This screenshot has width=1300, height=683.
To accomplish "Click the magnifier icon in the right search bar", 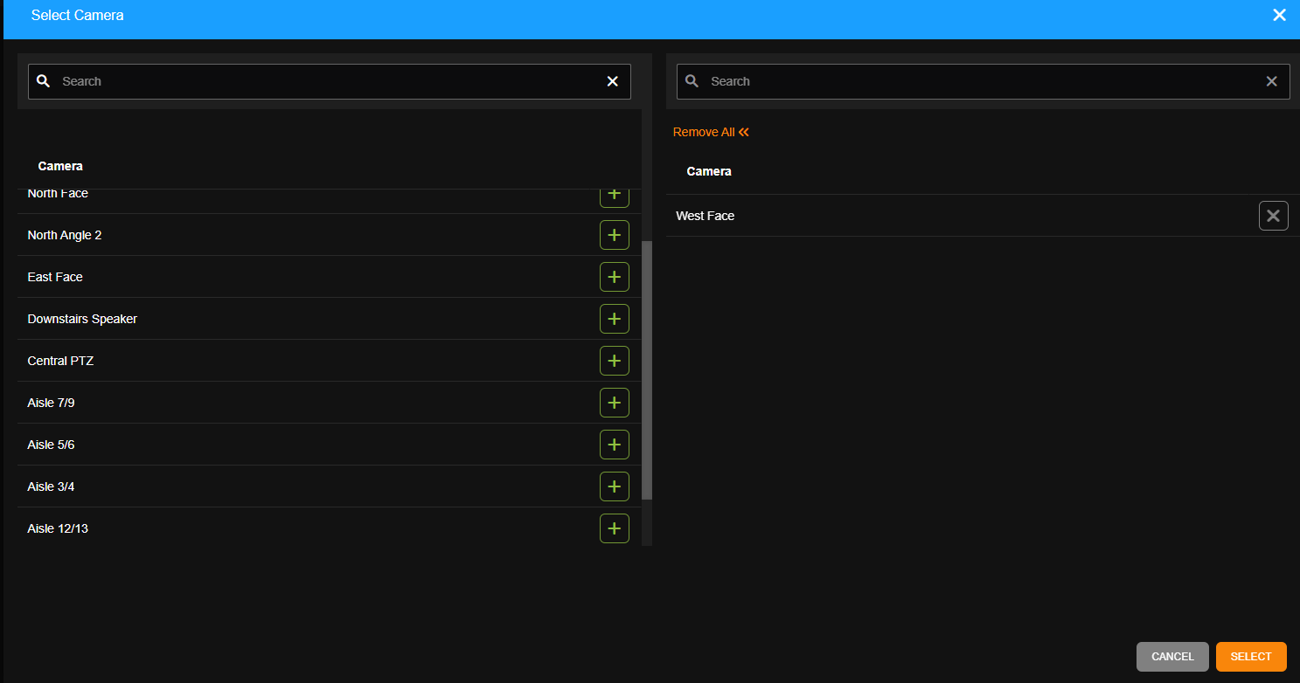I will point(692,80).
